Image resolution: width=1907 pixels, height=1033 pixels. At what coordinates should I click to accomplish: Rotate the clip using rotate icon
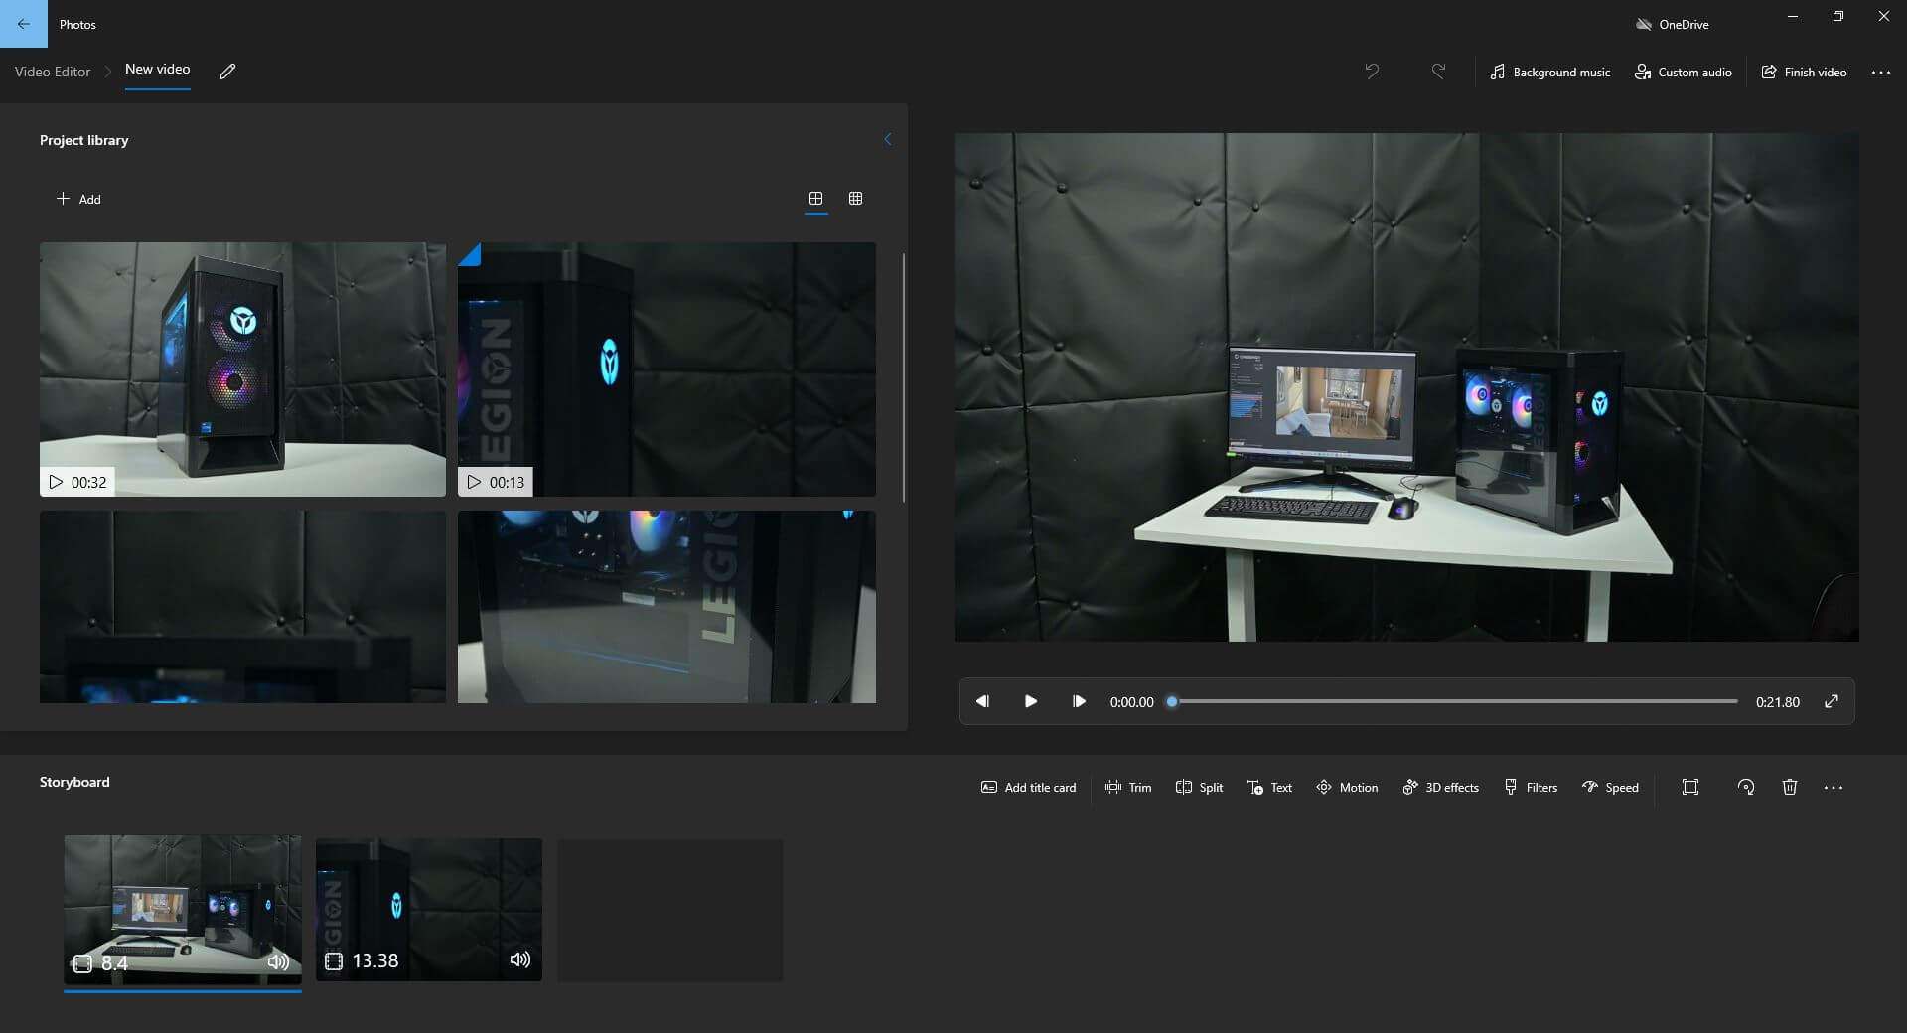click(x=1745, y=787)
